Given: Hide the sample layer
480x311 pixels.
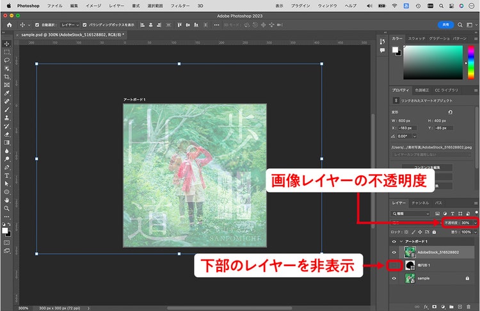Looking at the screenshot, I should (394, 278).
